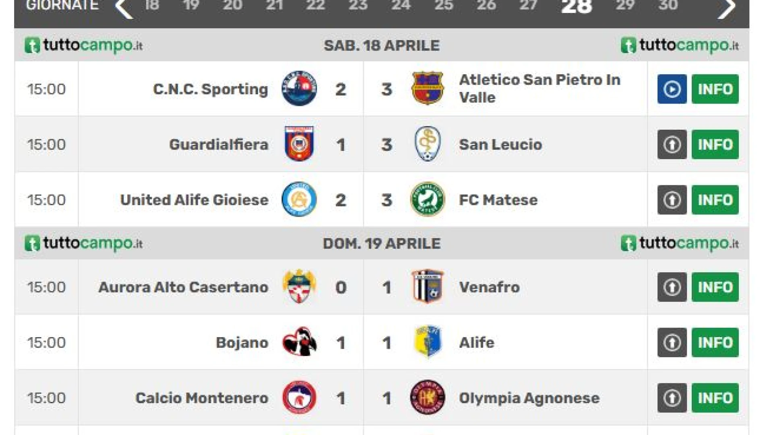773x435 pixels.
Task: Click the C.N.C. Sporting team crest
Action: click(x=299, y=89)
